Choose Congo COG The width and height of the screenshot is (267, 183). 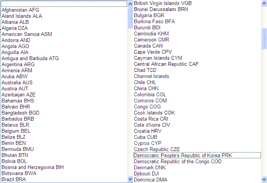[x=147, y=107]
